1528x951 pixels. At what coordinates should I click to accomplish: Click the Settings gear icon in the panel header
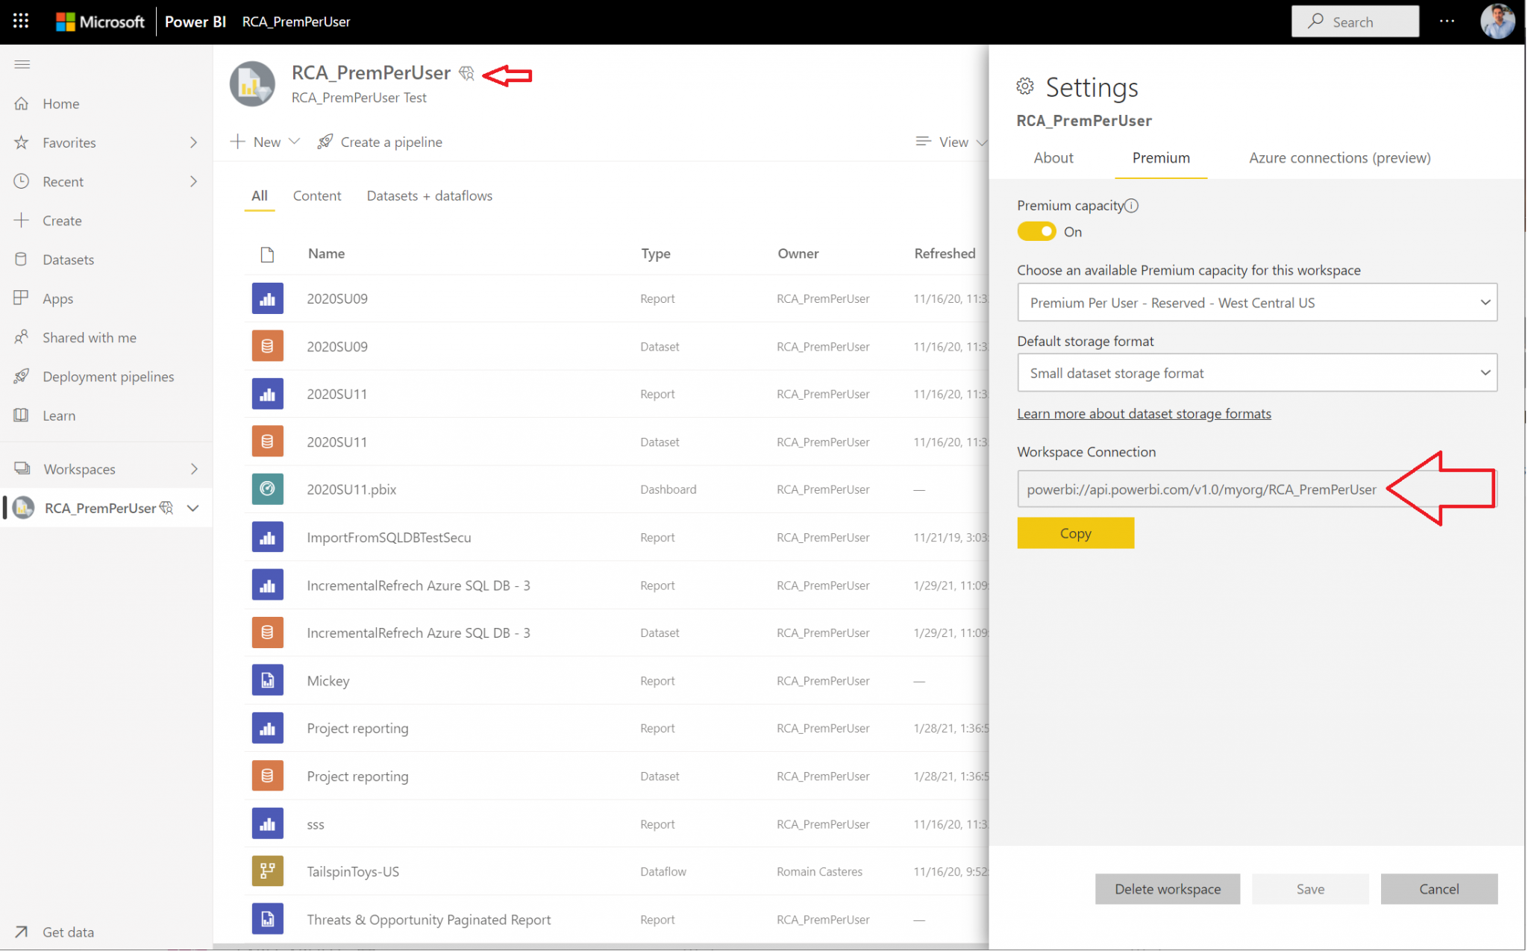1025,87
